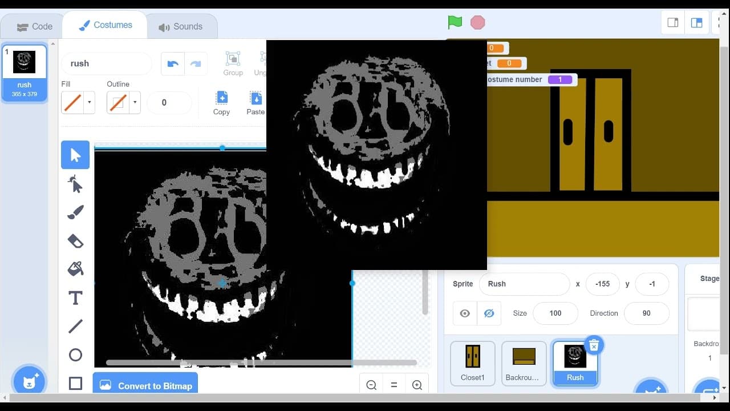Zoom in on the costume canvas
730x411 pixels.
coord(417,385)
